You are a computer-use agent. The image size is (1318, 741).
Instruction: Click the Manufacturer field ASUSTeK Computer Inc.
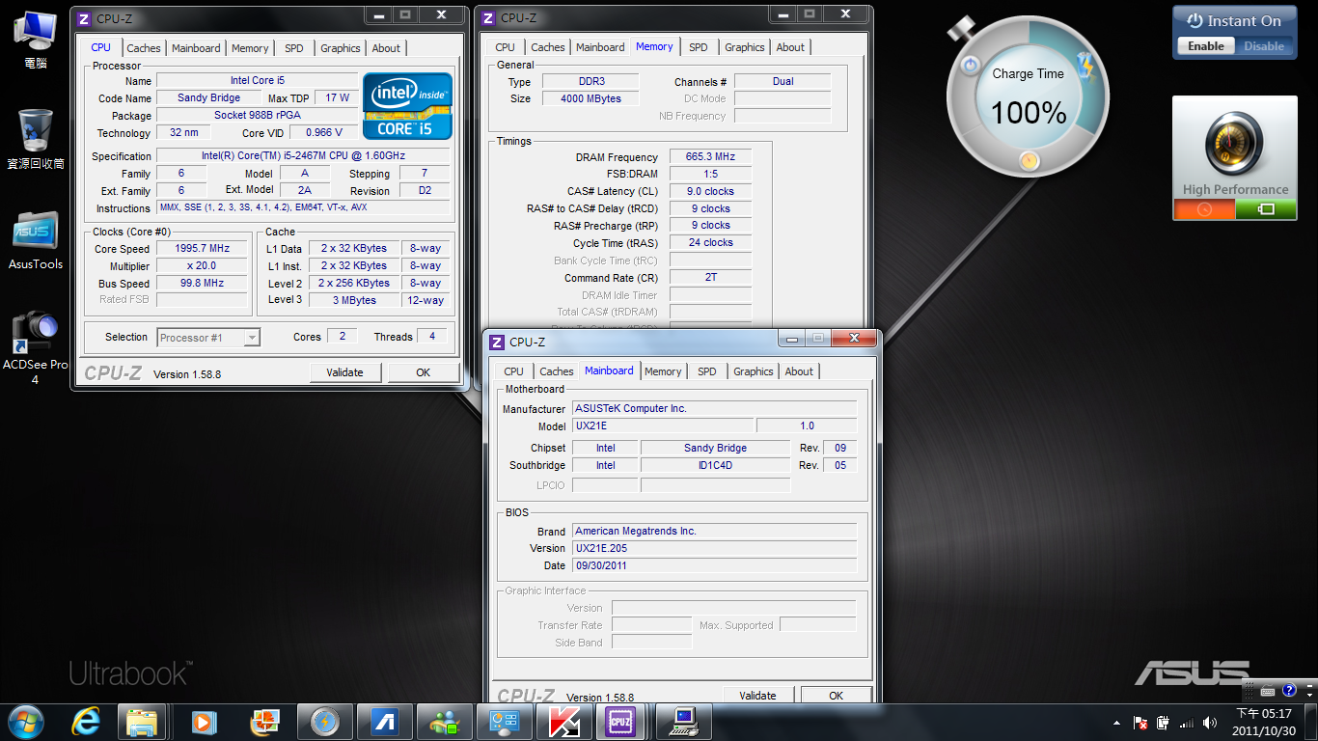[x=714, y=408]
